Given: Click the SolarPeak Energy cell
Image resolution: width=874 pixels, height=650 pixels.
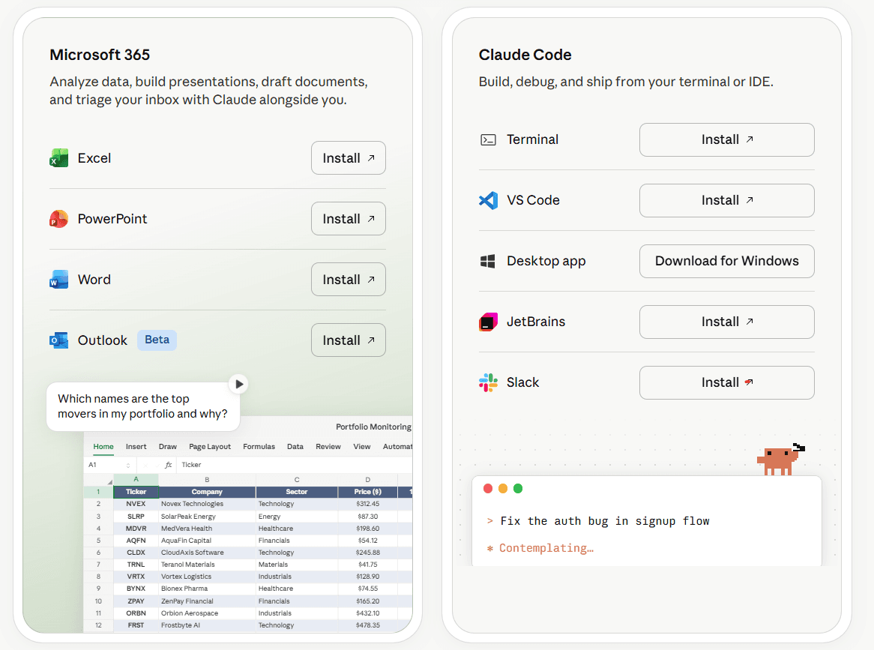Looking at the screenshot, I should [207, 517].
